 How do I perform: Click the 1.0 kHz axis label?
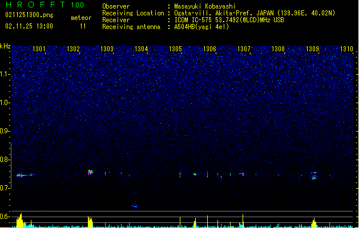[x=5, y=103]
